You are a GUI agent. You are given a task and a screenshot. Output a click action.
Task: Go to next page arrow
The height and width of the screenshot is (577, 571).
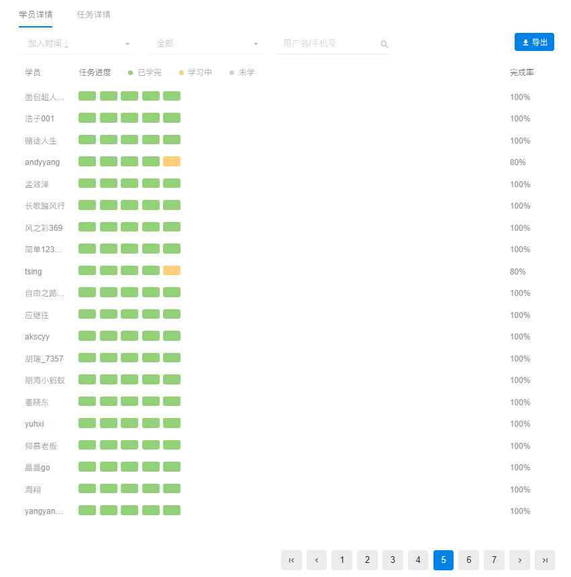click(519, 560)
